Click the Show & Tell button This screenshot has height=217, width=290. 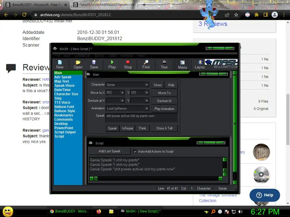[165, 128]
